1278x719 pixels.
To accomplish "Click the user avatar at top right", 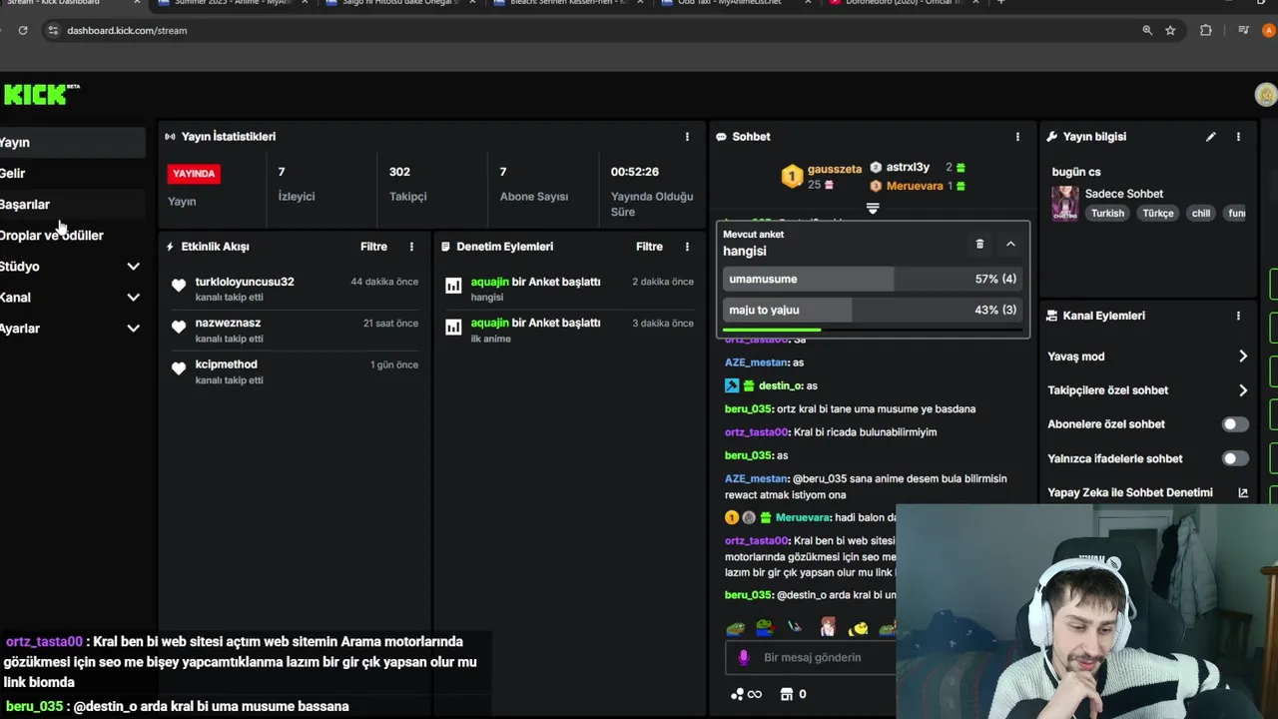I will tap(1266, 95).
